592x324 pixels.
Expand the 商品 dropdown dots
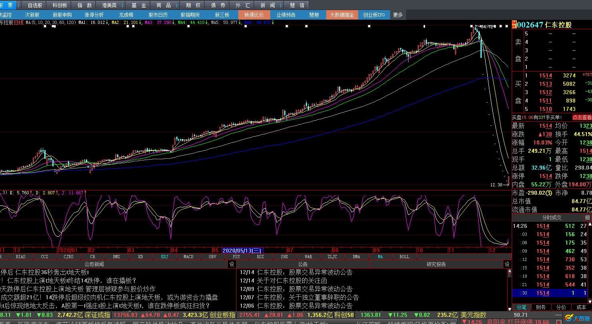177,5
